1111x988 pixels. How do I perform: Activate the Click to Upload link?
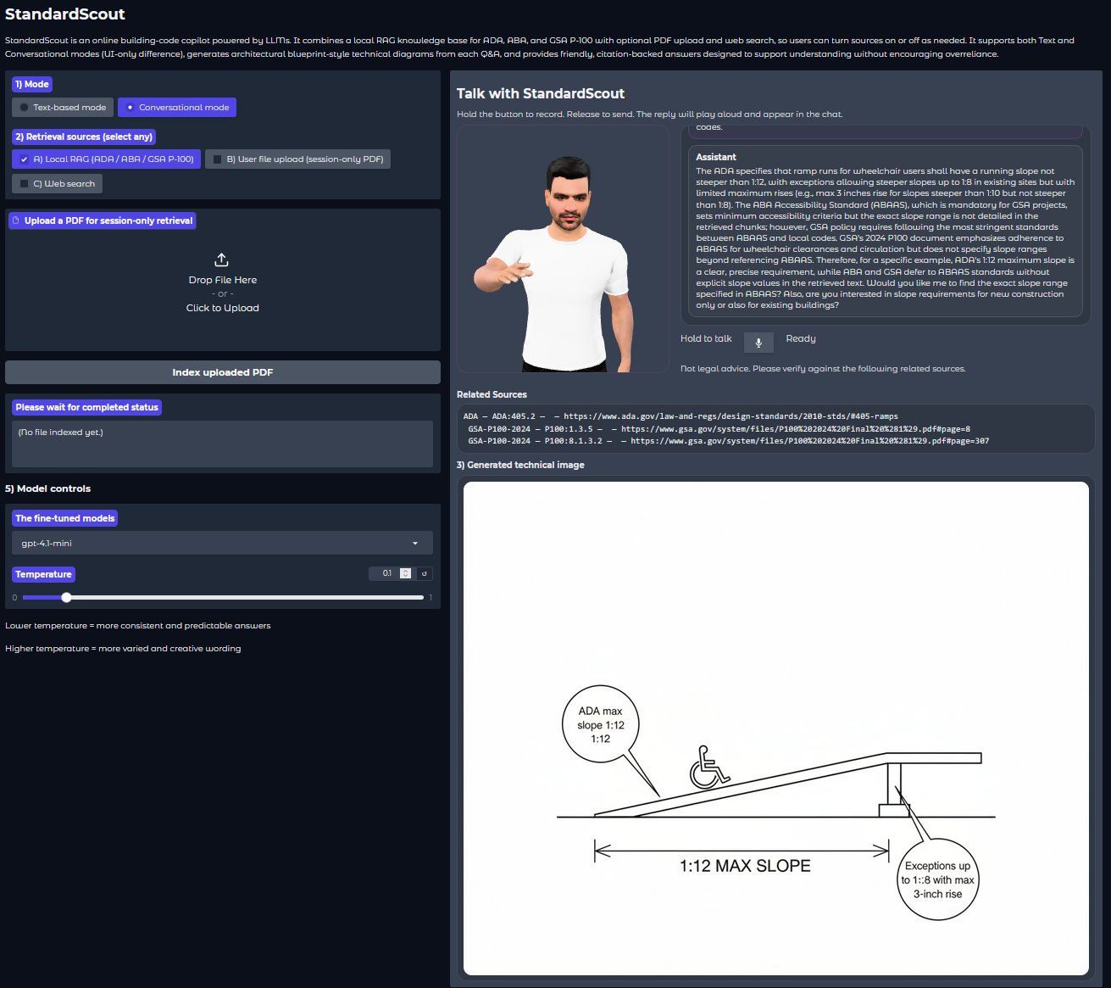(x=222, y=307)
